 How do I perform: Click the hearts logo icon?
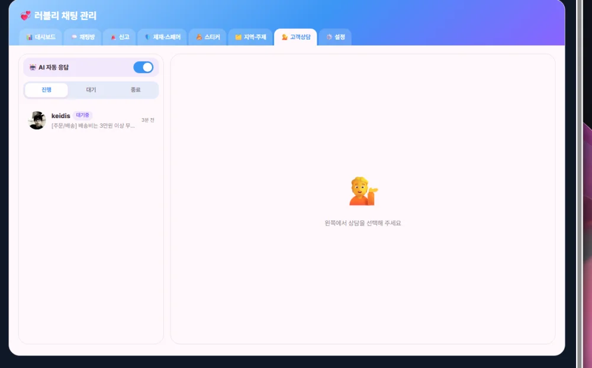click(25, 16)
